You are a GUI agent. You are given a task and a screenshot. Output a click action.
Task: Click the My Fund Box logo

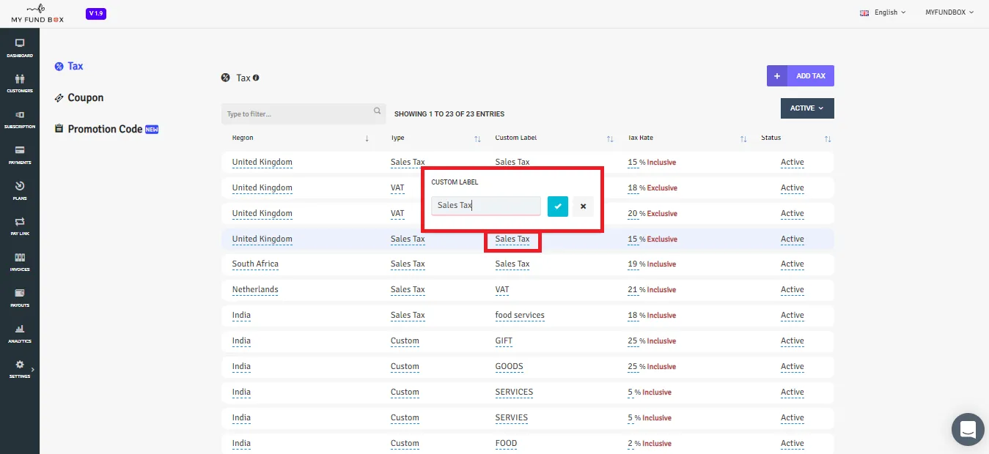click(x=37, y=14)
